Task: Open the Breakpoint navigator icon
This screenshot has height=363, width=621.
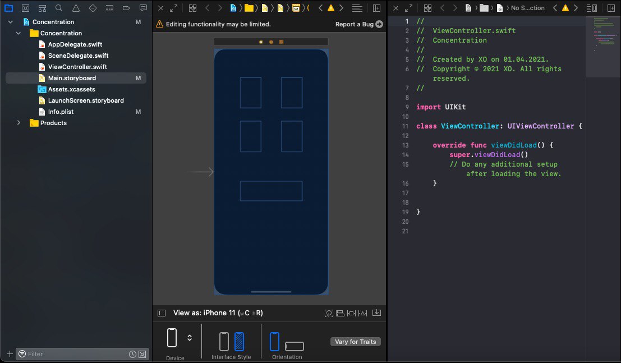Action: 126,8
